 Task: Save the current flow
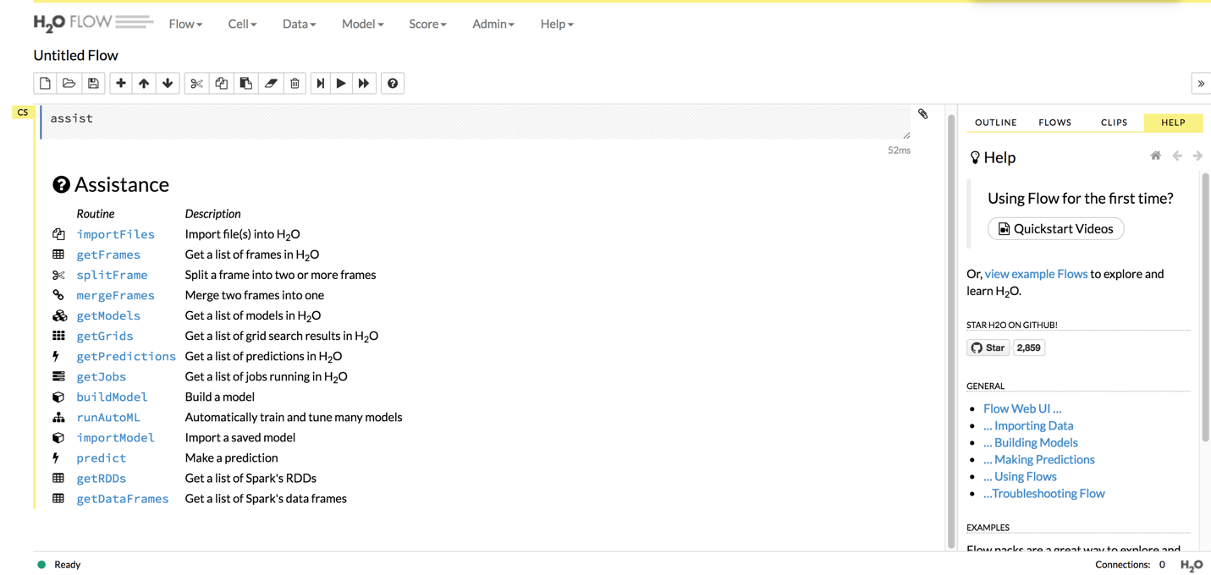coord(93,83)
